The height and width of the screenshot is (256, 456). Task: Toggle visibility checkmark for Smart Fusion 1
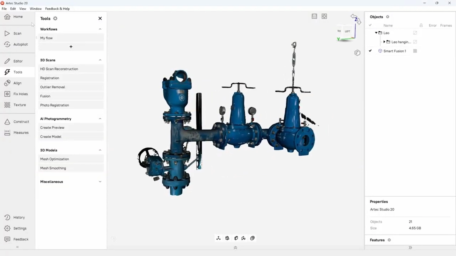point(370,51)
